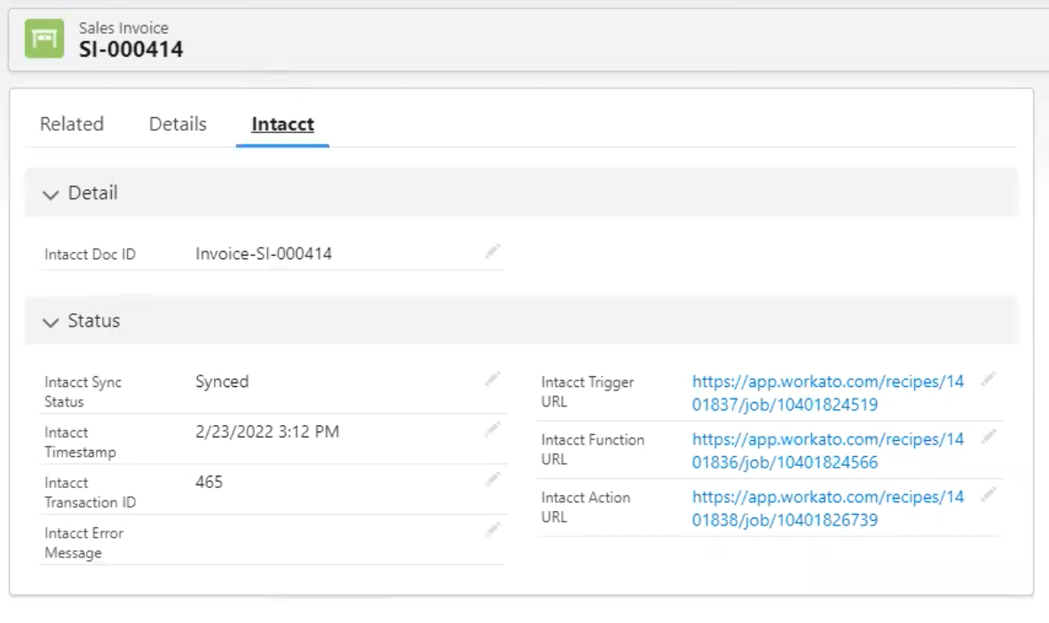Collapse the Status section
The image size is (1049, 623).
[x=51, y=321]
